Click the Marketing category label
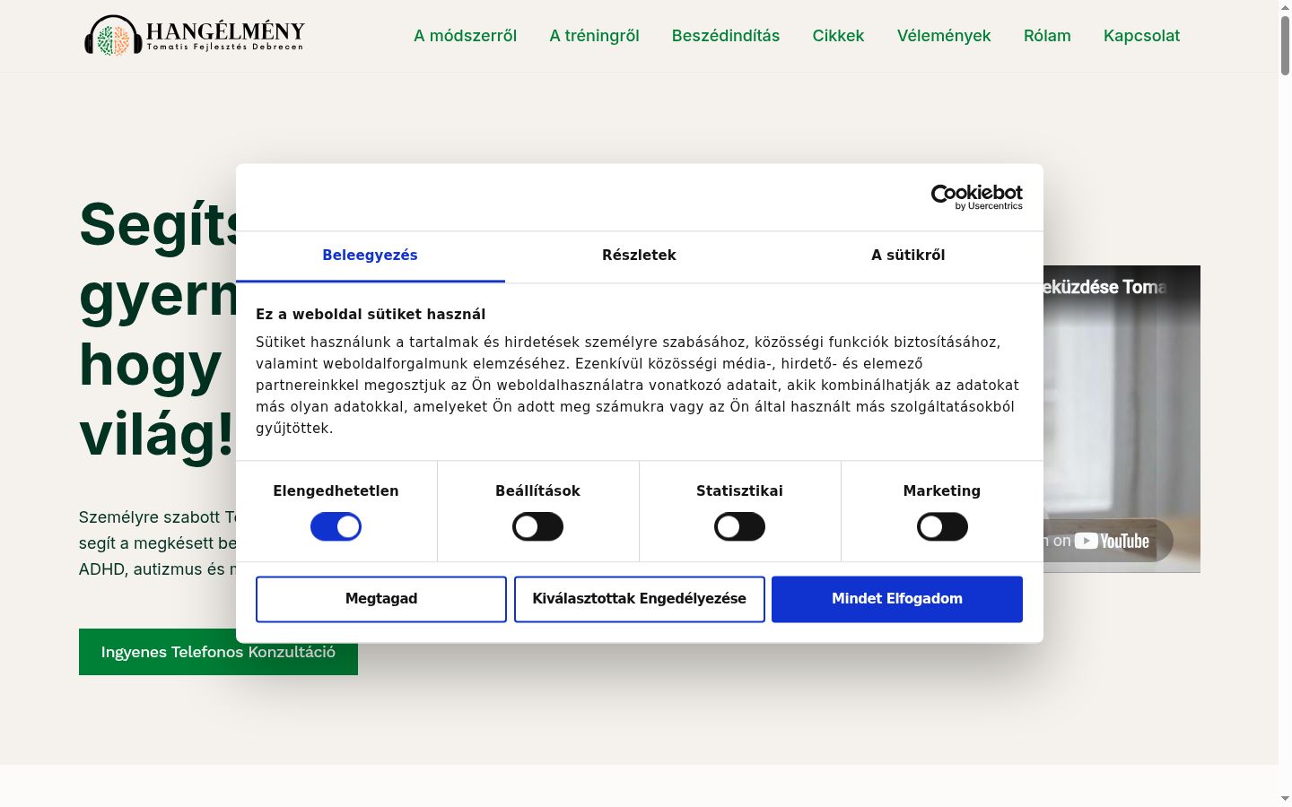Screen dimensions: 1292x807 (942, 491)
